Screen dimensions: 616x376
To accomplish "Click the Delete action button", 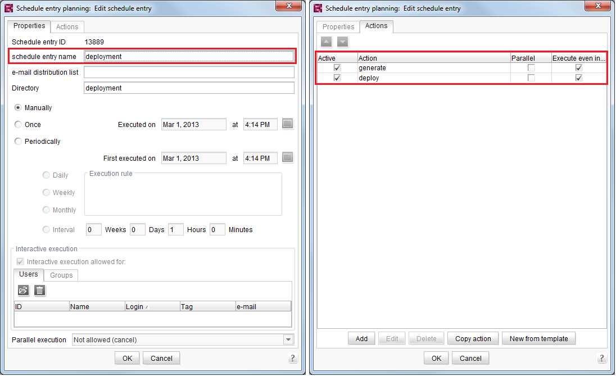I will click(426, 339).
